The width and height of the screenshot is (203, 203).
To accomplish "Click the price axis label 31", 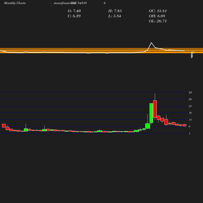I will 190,93.
